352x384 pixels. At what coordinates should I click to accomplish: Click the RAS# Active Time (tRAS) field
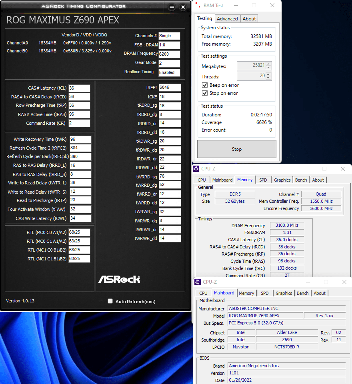point(79,114)
